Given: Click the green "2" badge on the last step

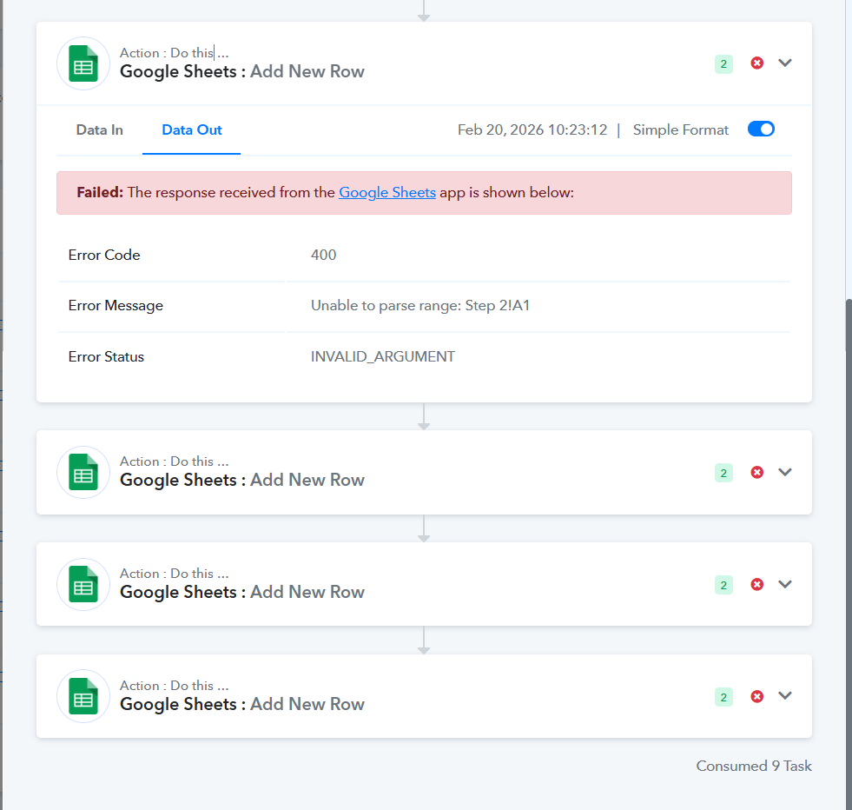Looking at the screenshot, I should tap(723, 697).
